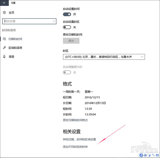The image size is (160, 158).
Task: Select the long date 2016年12月15日
Action: (x=95, y=103)
